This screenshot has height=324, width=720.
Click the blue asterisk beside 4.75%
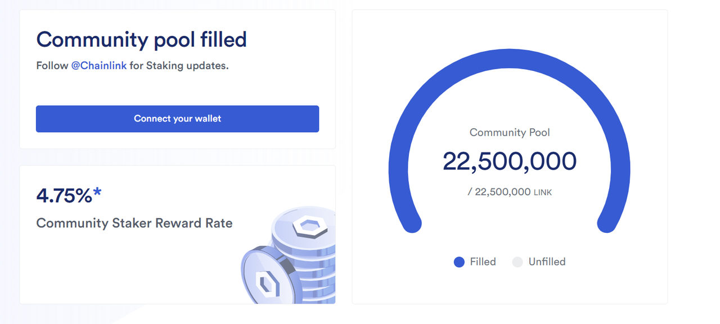[x=98, y=193]
